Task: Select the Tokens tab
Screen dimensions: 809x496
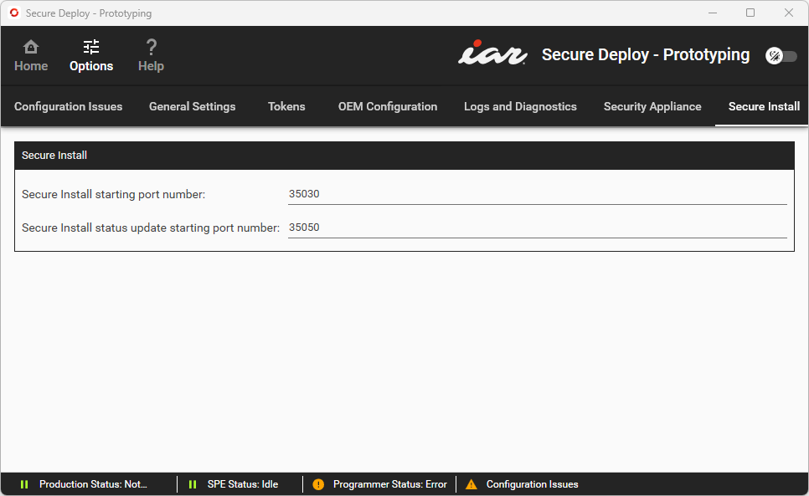Action: (x=286, y=106)
